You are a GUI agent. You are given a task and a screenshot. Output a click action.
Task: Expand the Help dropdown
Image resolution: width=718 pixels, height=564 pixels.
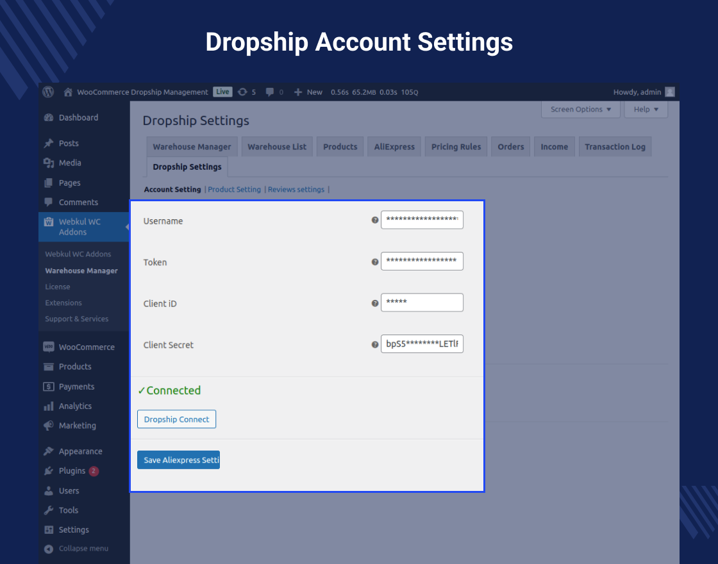tap(646, 110)
